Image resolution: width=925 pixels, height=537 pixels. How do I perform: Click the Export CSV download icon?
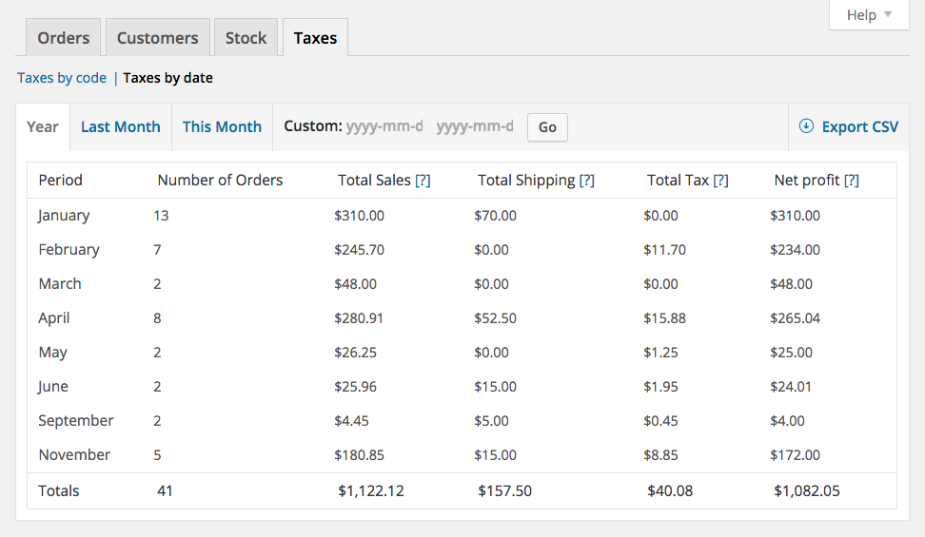point(806,126)
